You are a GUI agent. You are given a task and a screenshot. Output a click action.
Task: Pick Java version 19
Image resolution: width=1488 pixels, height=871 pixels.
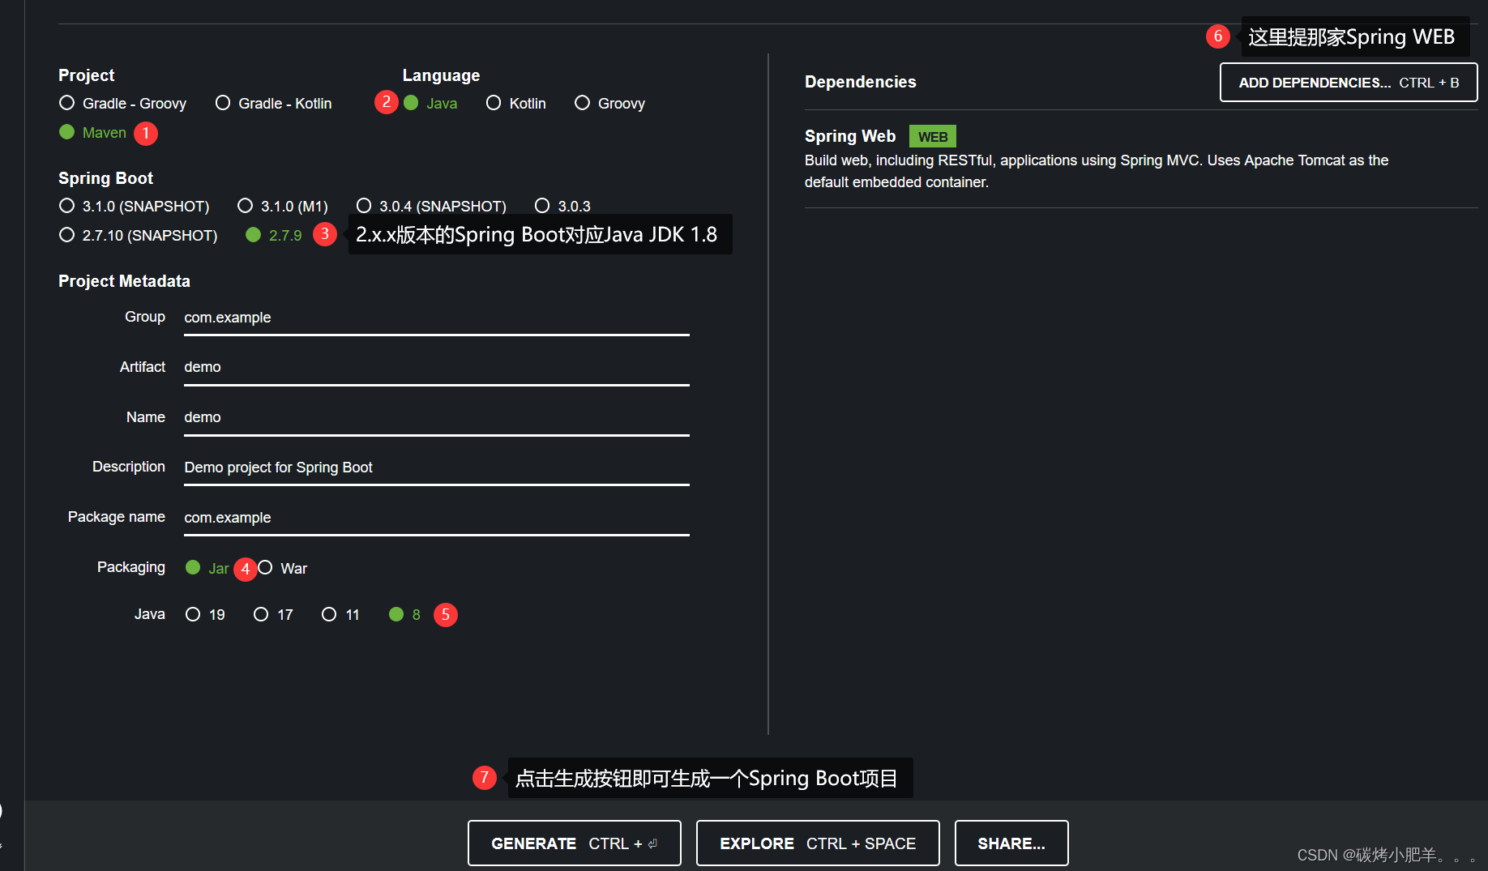[x=205, y=615]
